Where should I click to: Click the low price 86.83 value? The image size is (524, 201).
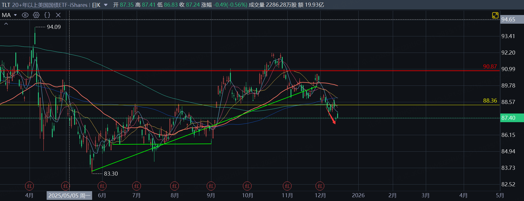171,5
